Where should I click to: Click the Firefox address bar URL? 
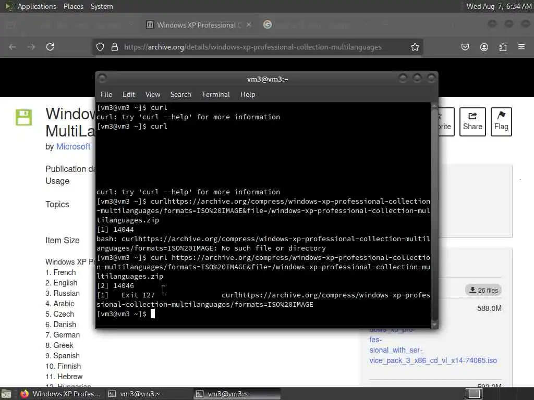click(x=253, y=47)
